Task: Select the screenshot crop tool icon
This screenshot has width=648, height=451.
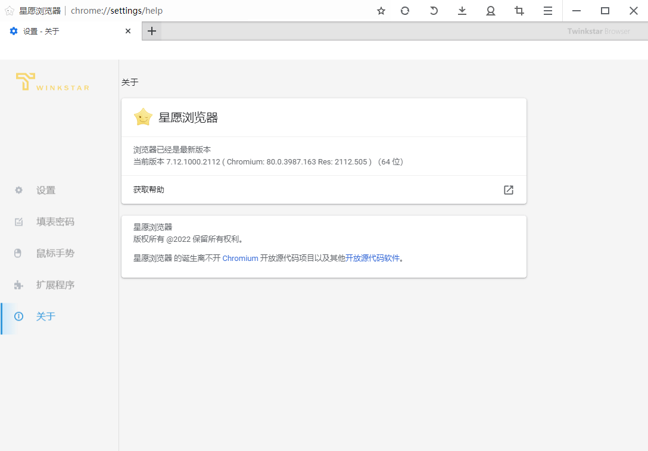Action: coord(519,11)
